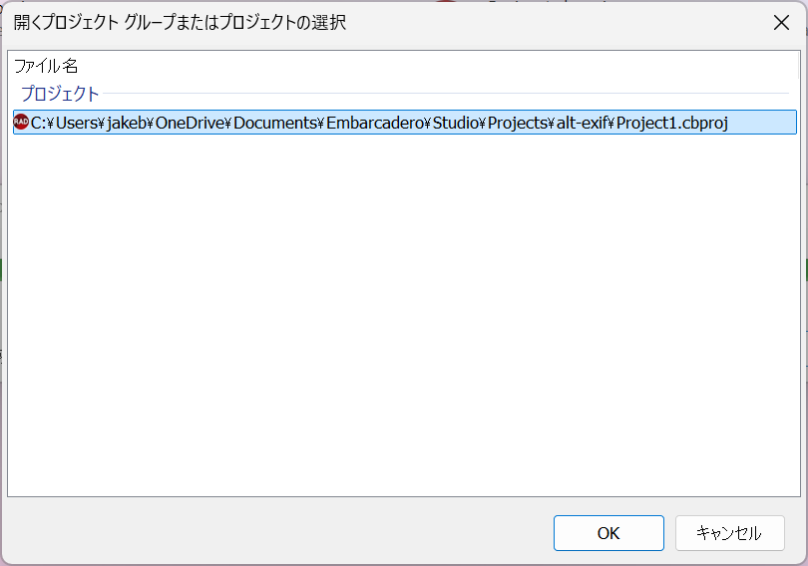This screenshot has width=808, height=566.
Task: Click blank footer area left of OK
Action: pyautogui.click(x=279, y=533)
